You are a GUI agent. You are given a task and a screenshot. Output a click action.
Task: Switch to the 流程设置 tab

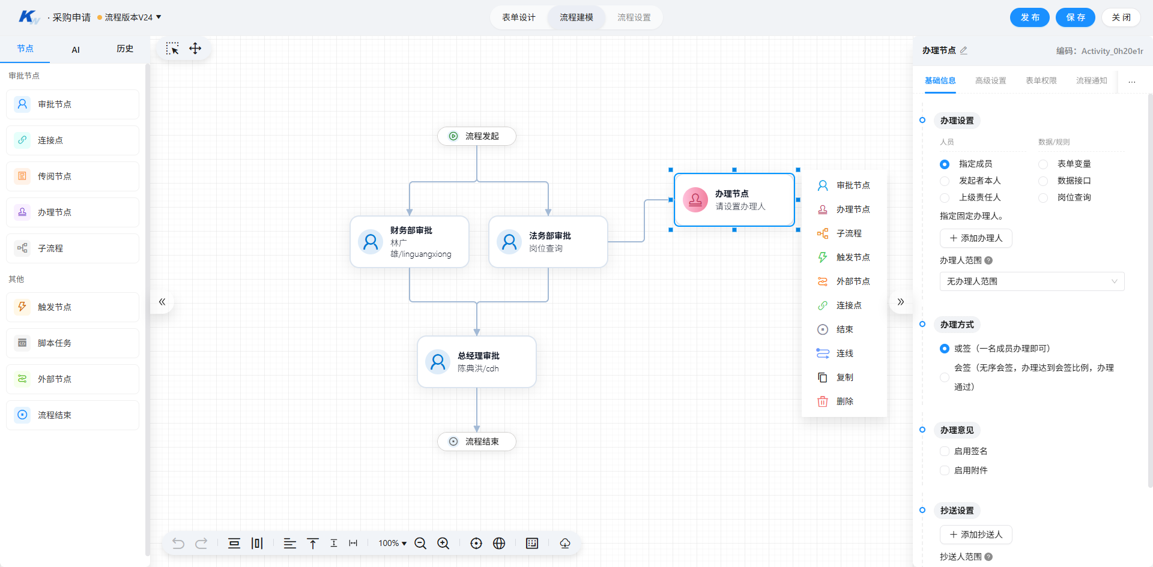(x=634, y=17)
